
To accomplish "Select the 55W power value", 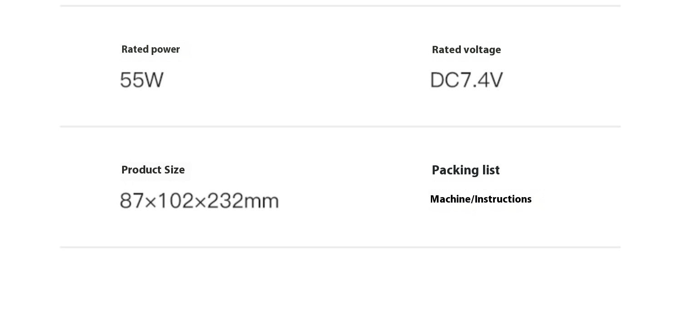I will point(142,80).
